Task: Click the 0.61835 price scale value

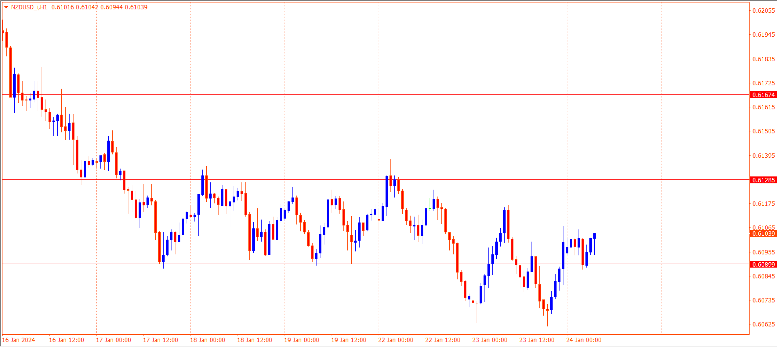Action: point(764,59)
